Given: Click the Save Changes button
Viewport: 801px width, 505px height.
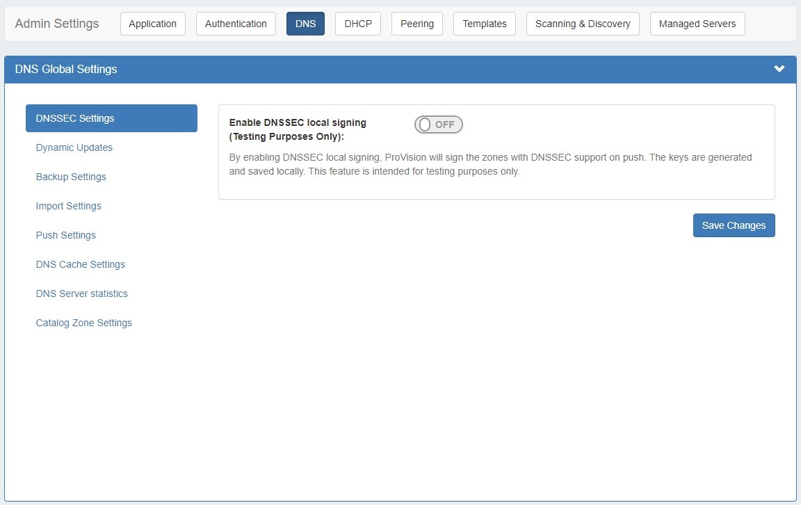Looking at the screenshot, I should pyautogui.click(x=734, y=225).
